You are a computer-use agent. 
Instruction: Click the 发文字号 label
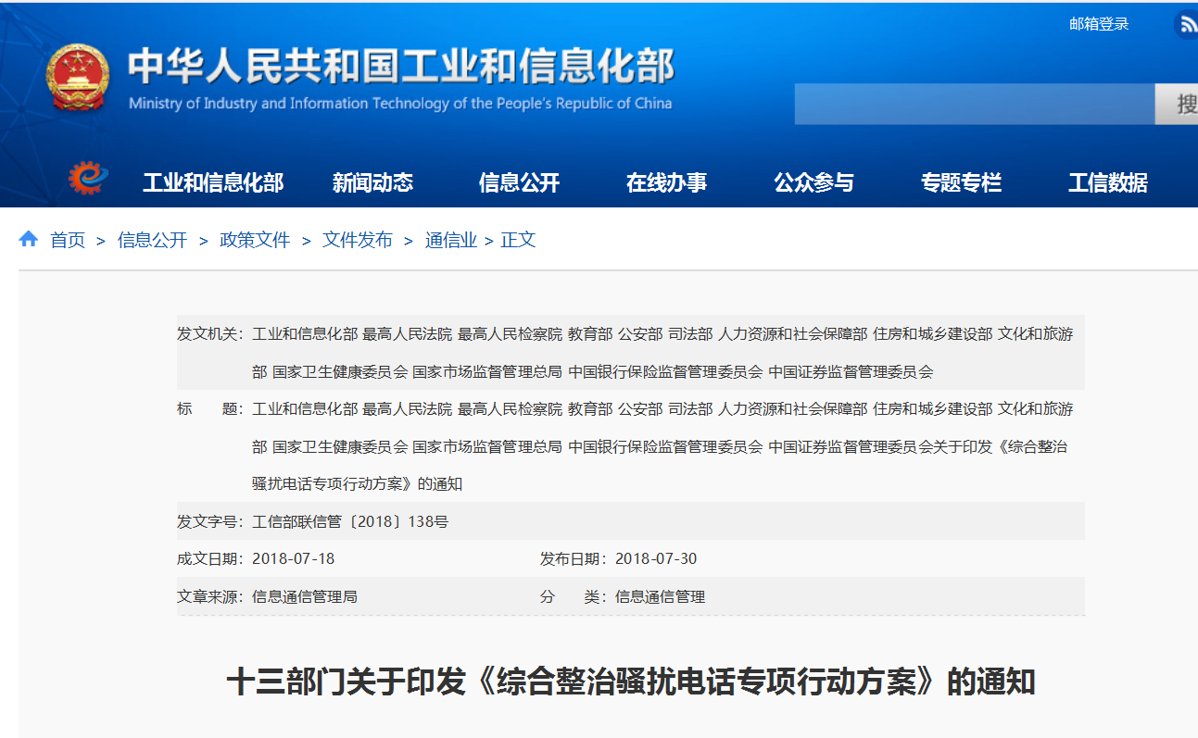point(210,521)
